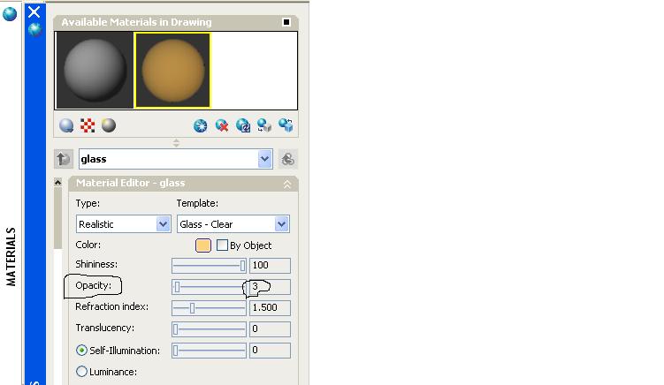Open the orange Color swatch
The height and width of the screenshot is (385, 664).
point(203,245)
